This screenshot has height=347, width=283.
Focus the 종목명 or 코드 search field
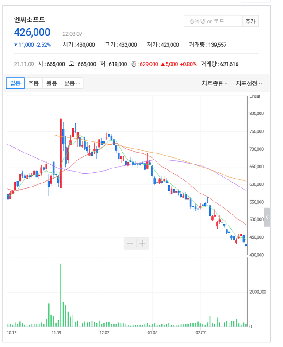pos(212,21)
